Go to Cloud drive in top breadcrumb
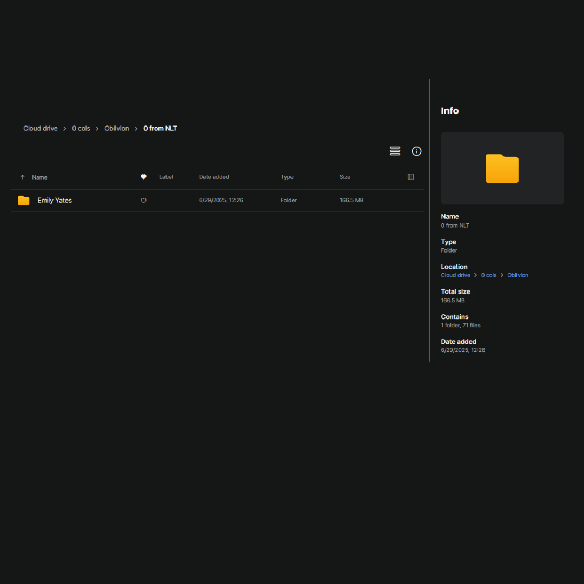The width and height of the screenshot is (584, 584). 41,129
